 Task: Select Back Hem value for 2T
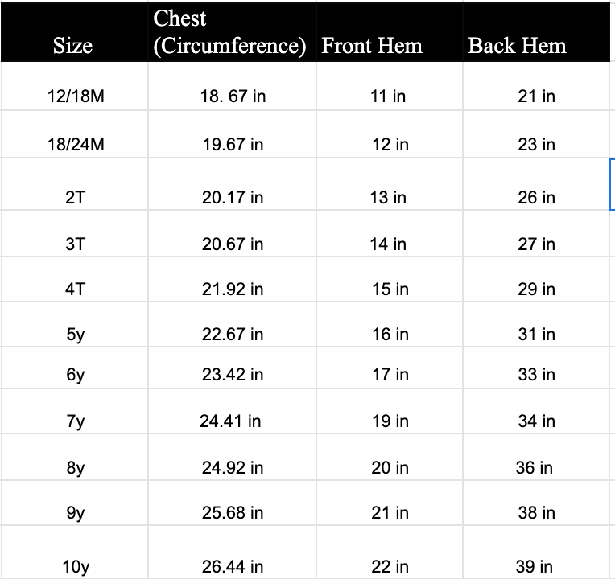click(x=536, y=197)
